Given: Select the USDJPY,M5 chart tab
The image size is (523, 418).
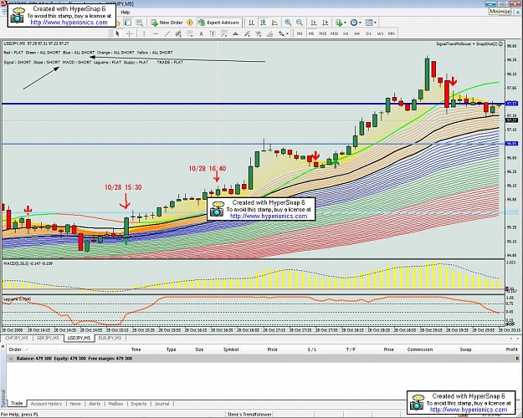Looking at the screenshot, I should coord(79,338).
